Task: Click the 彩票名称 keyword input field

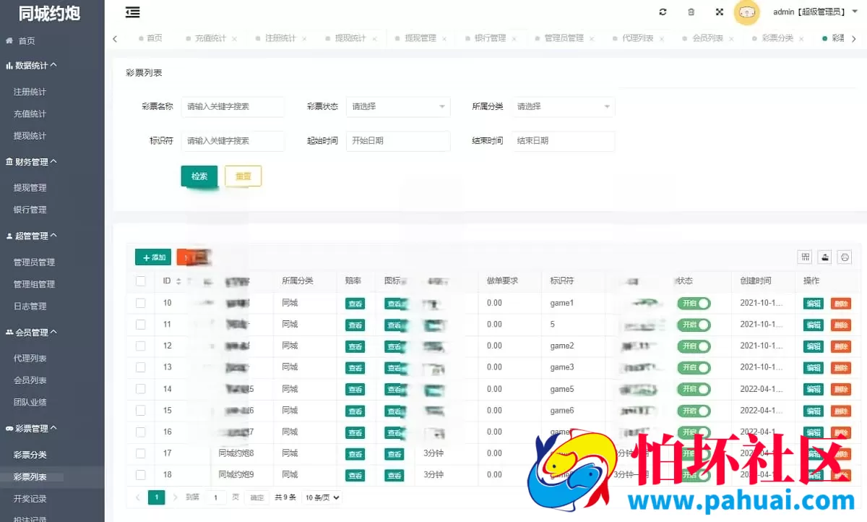Action: click(233, 106)
